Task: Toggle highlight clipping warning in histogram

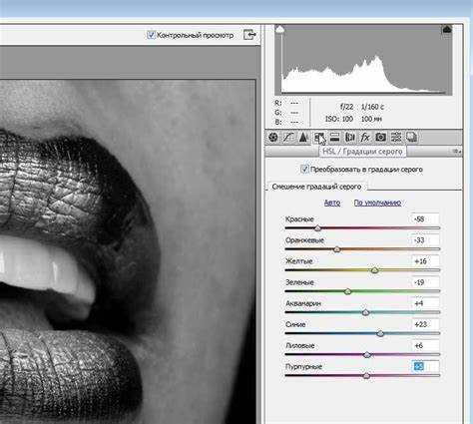Action: (x=447, y=29)
